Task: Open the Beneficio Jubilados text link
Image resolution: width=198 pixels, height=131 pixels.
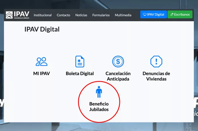Action: click(x=99, y=107)
